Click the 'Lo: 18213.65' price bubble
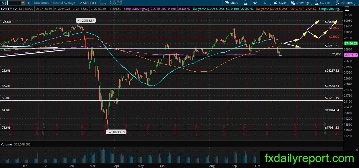The image size is (359, 168). point(117,132)
